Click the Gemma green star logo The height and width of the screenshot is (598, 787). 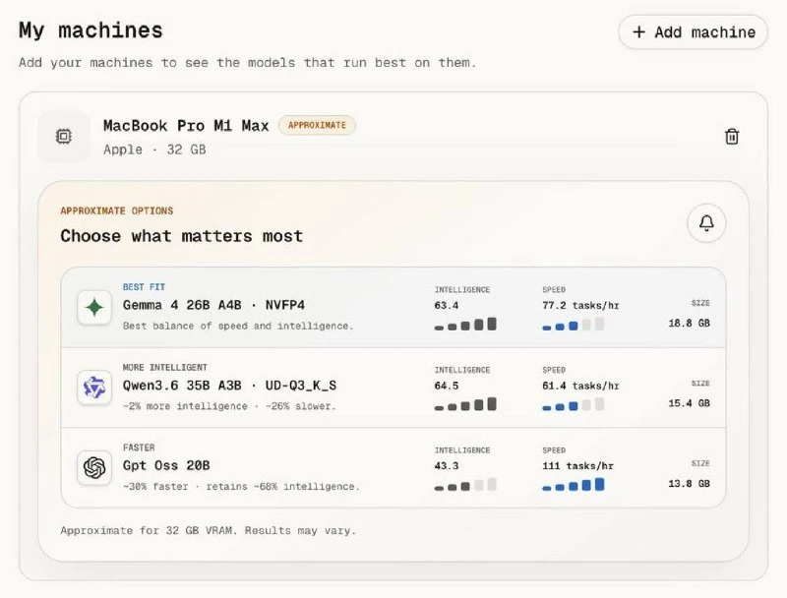(94, 307)
